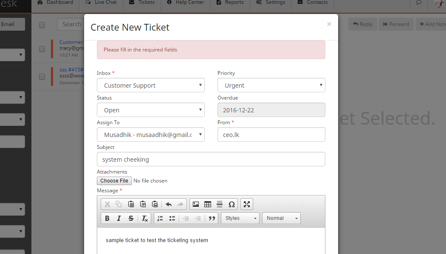This screenshot has height=254, width=446.
Task: Close the Create New Ticket dialog
Action: [329, 24]
